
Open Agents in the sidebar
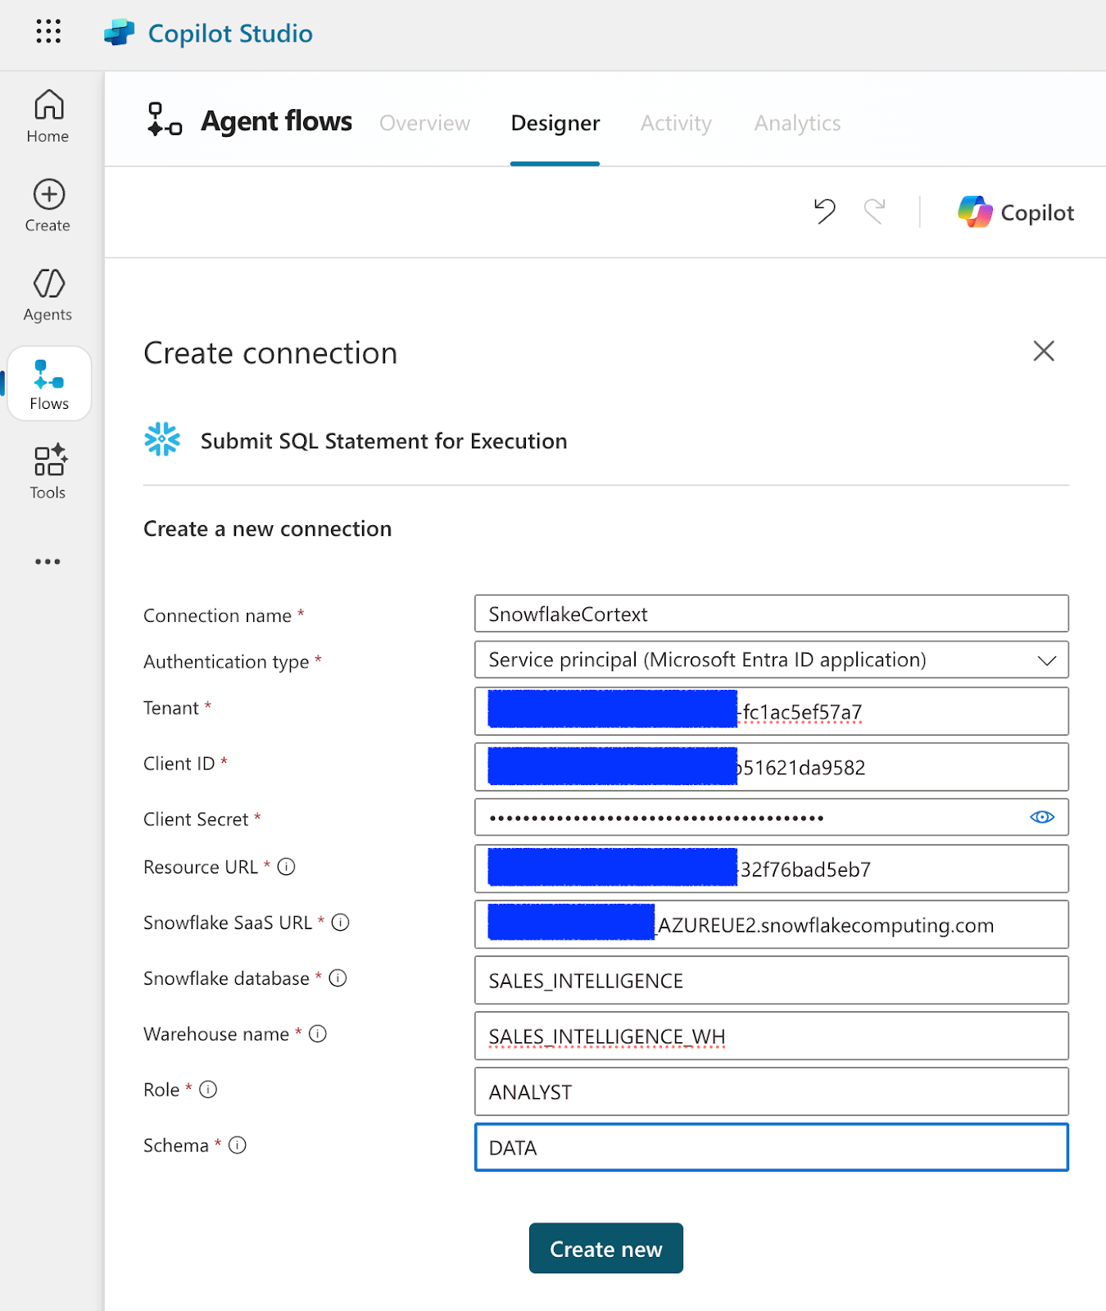(48, 294)
